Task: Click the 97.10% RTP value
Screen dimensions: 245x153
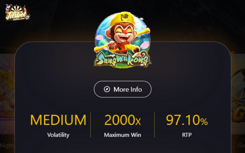Action: point(187,120)
